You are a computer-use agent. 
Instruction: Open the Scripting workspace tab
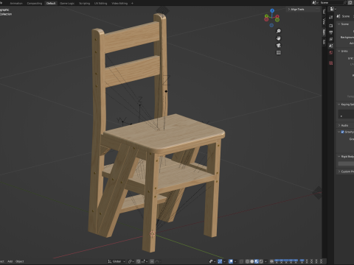coord(84,3)
